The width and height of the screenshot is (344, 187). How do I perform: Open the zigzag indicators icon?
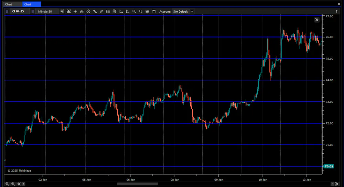click(101, 11)
